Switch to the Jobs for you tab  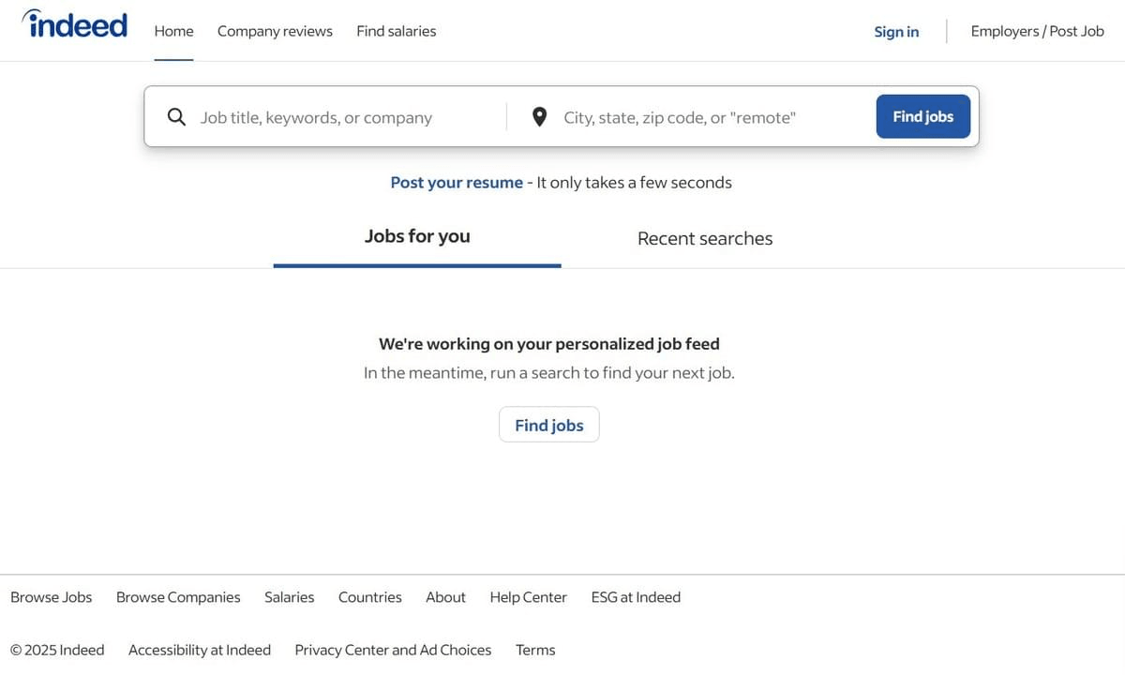pyautogui.click(x=417, y=236)
